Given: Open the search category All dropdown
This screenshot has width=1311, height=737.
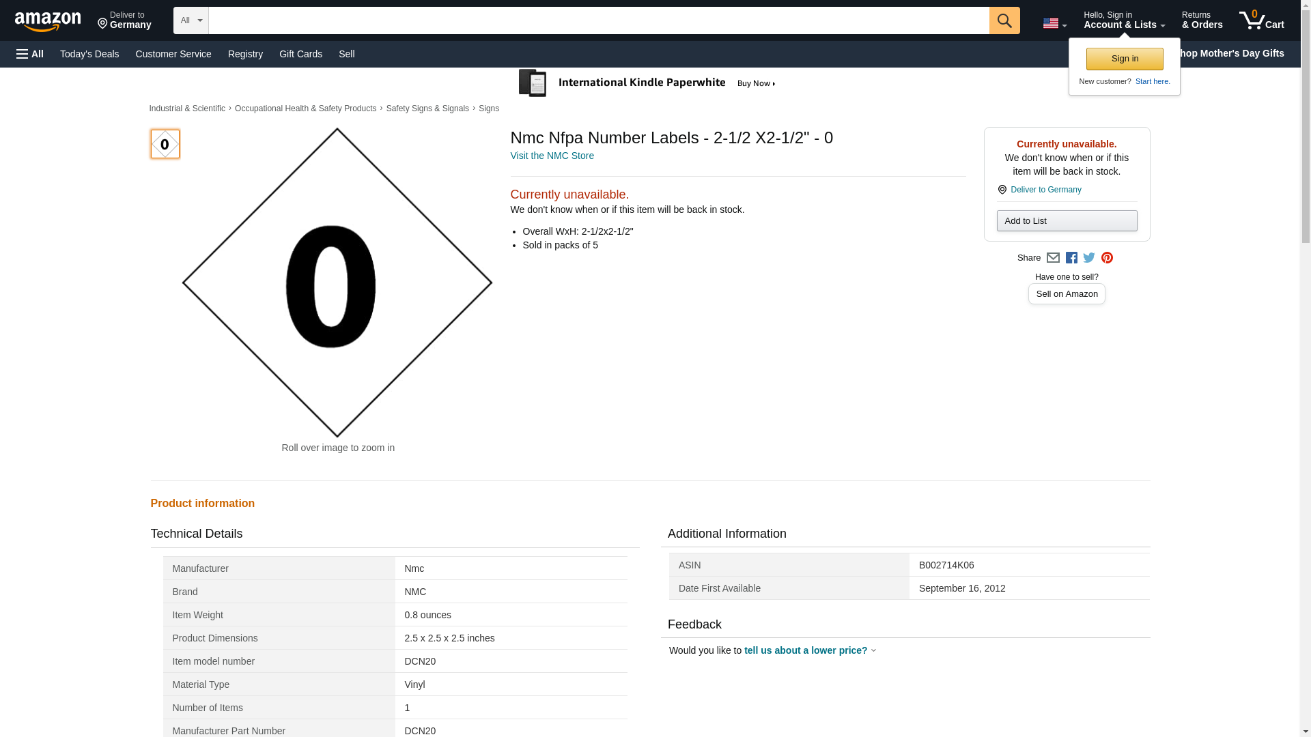Looking at the screenshot, I should tap(191, 20).
